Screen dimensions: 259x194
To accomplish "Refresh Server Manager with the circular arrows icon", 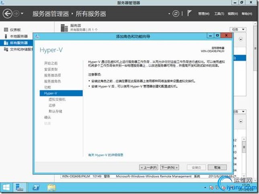I will point(176,14).
